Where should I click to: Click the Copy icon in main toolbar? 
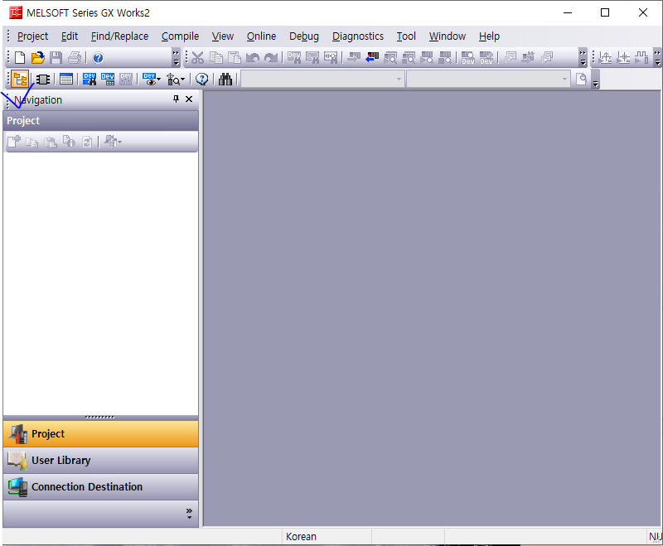pyautogui.click(x=216, y=57)
